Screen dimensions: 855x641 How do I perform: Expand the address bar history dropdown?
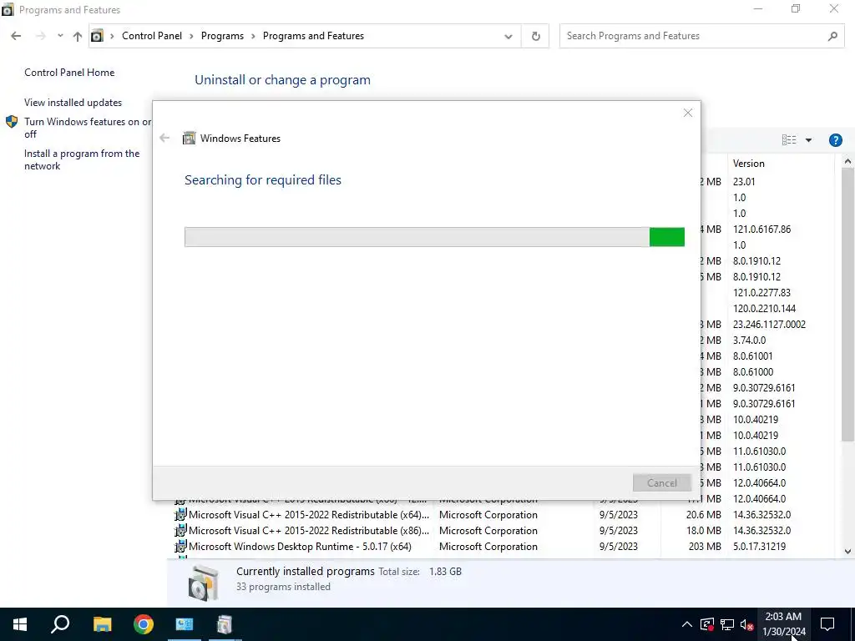[x=508, y=37]
